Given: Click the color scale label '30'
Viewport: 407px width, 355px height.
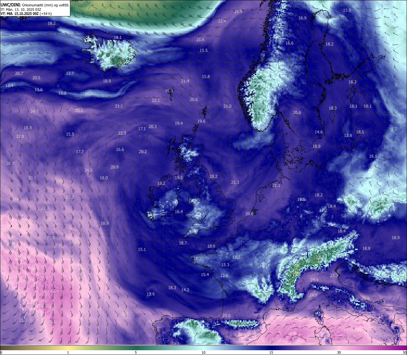Looking at the screenshot, I should (x=339, y=352).
